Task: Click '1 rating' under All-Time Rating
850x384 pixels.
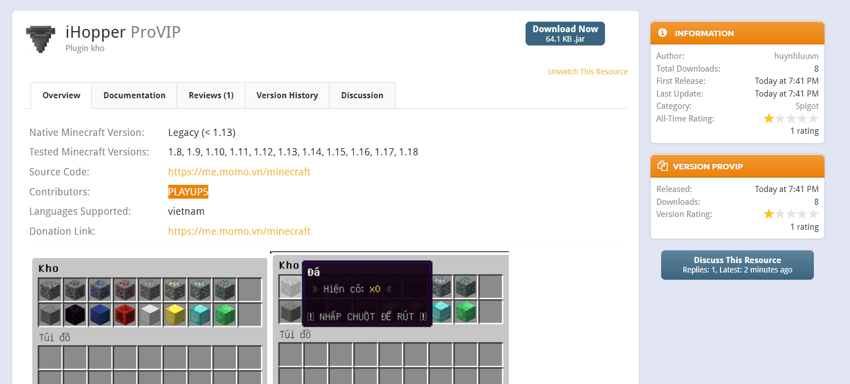Action: point(804,131)
